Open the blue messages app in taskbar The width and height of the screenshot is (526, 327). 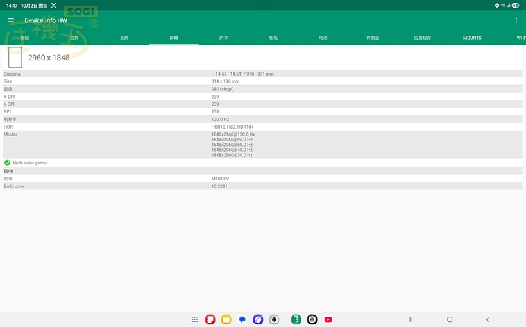[242, 319]
